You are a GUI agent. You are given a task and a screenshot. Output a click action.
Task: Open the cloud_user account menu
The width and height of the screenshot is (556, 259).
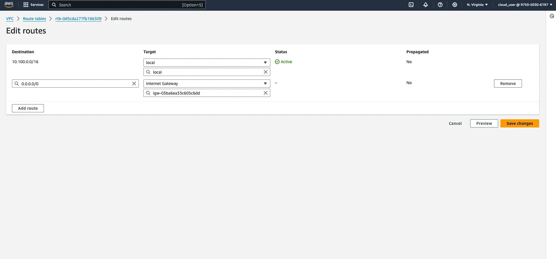(x=525, y=5)
